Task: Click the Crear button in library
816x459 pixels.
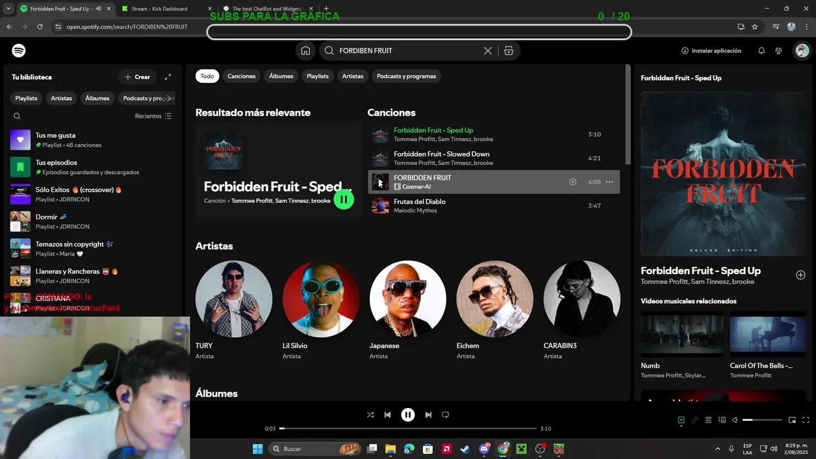Action: coord(137,77)
